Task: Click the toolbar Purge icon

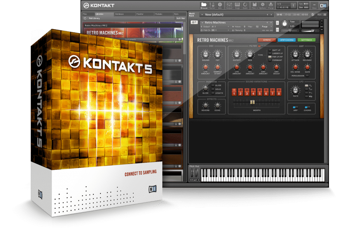Action: click(x=271, y=5)
